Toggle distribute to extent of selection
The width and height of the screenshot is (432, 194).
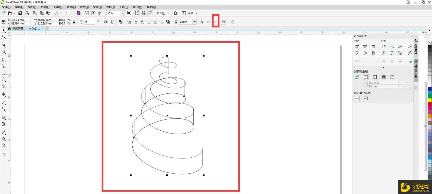[x=357, y=98]
